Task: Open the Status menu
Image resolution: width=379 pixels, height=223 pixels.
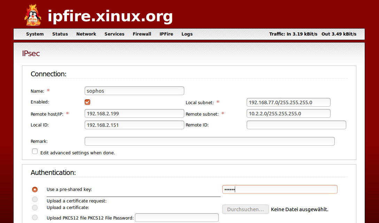Action: pos(60,34)
